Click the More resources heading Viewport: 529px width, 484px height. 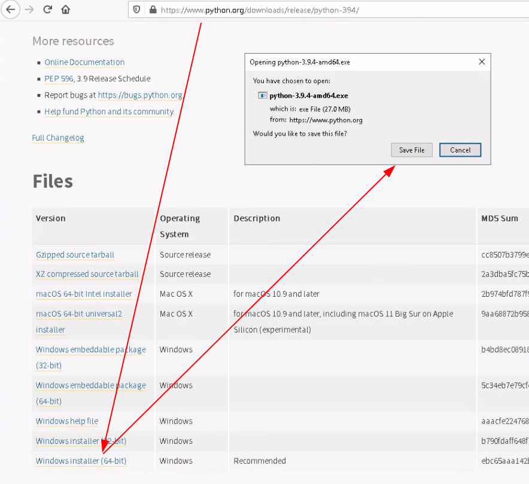tap(73, 41)
